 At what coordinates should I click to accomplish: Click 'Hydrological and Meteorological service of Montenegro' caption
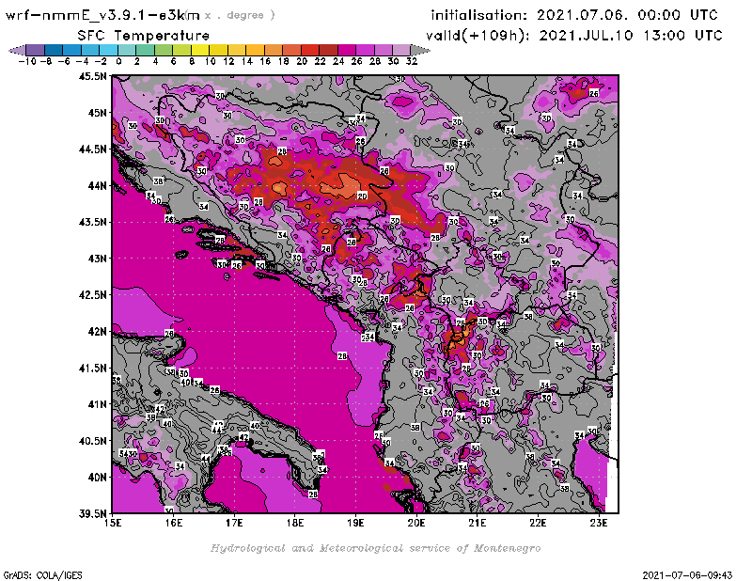tap(375, 548)
